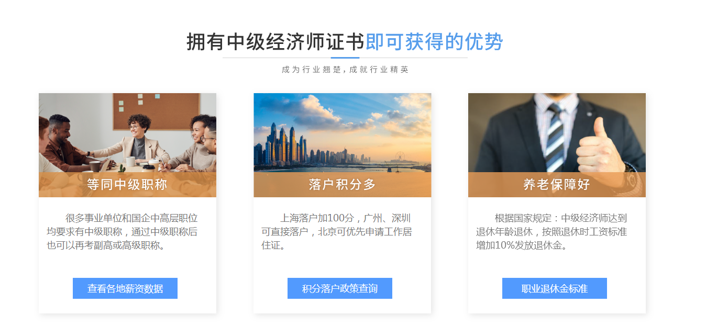706x326 pixels.
Task: Open the 积分落户政策查询 button
Action: click(340, 288)
